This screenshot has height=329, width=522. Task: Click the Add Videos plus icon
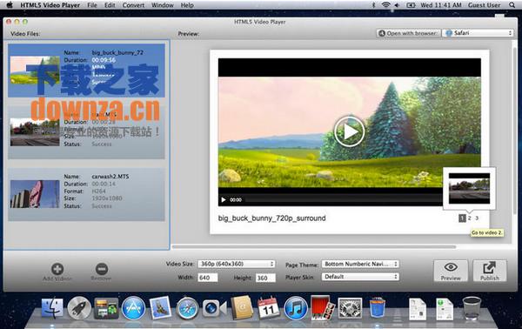pos(57,269)
